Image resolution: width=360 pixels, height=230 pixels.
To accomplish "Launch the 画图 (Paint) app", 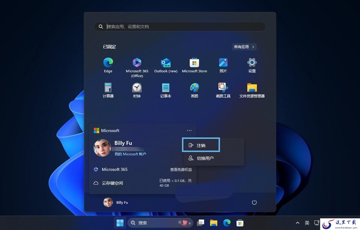I will (195, 90).
